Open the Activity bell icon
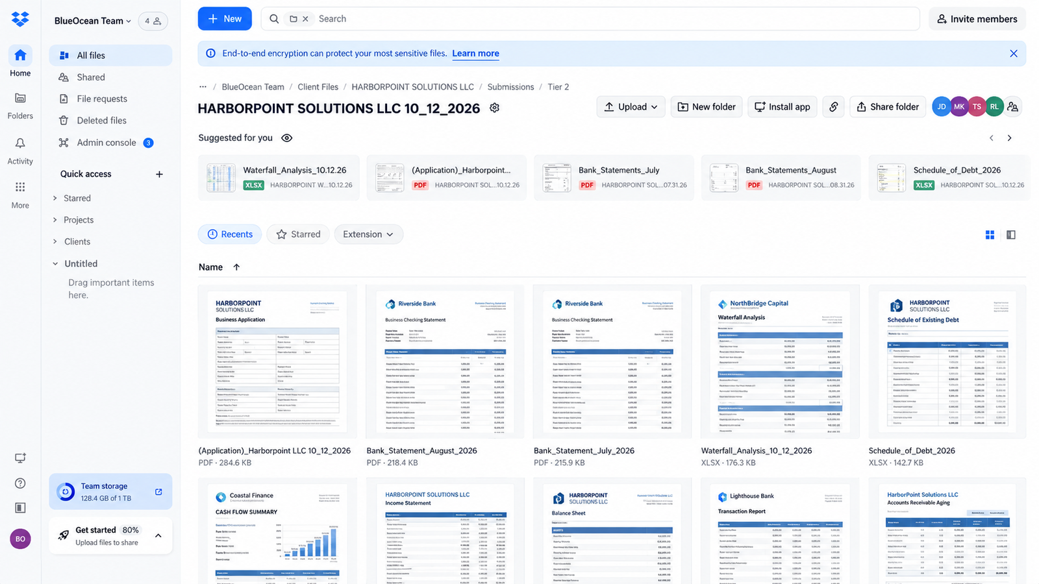The width and height of the screenshot is (1039, 584). click(x=20, y=151)
